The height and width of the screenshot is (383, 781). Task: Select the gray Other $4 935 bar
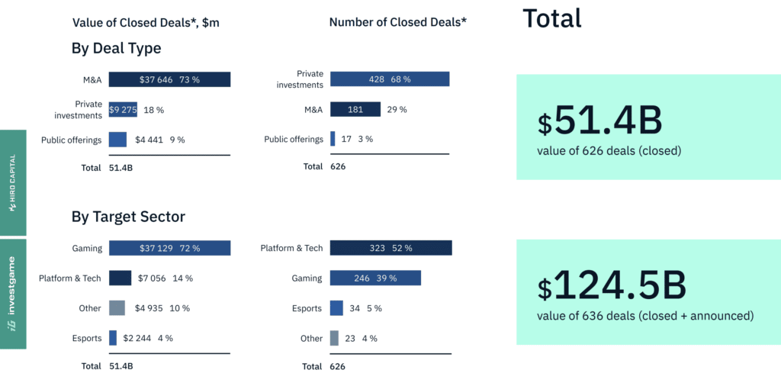117,308
